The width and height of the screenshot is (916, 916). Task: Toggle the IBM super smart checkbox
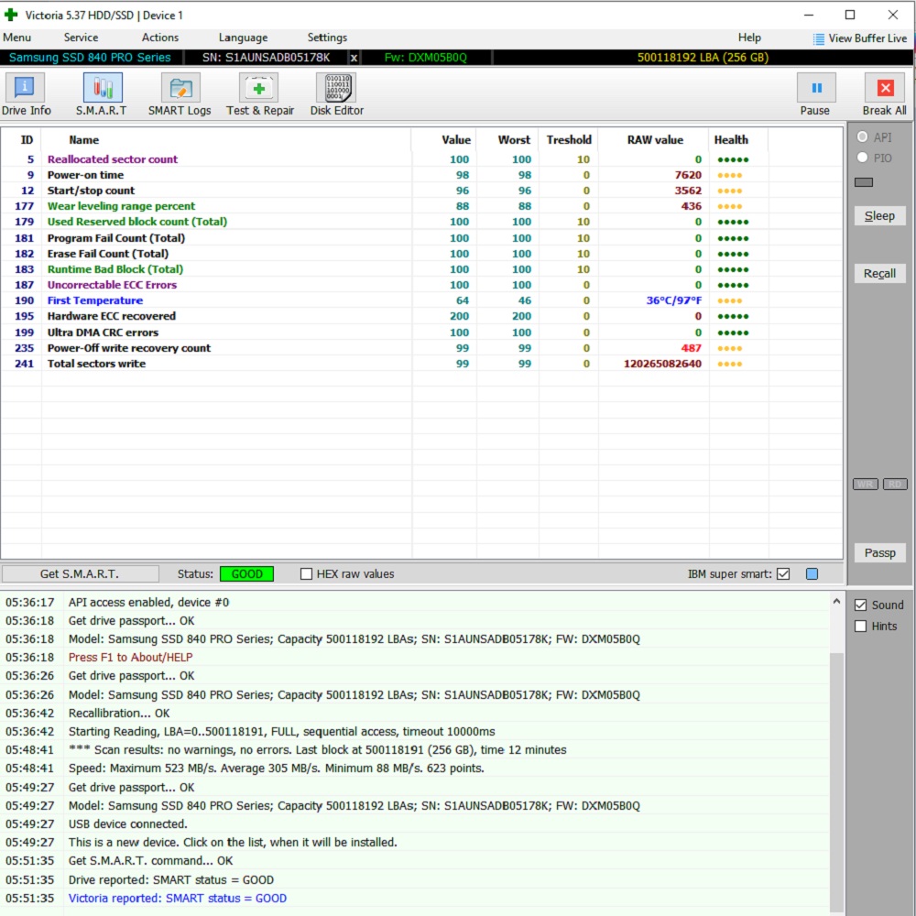[783, 573]
